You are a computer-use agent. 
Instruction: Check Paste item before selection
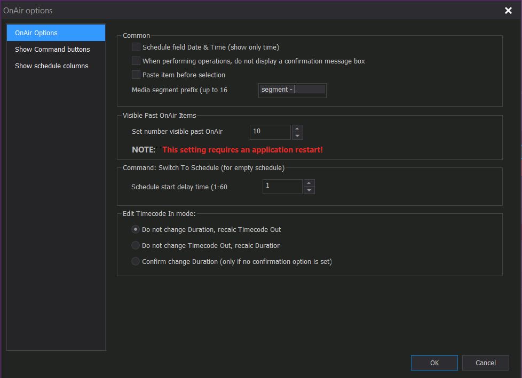[x=136, y=75]
